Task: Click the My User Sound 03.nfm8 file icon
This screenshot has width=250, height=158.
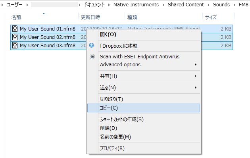Action: (x=15, y=45)
